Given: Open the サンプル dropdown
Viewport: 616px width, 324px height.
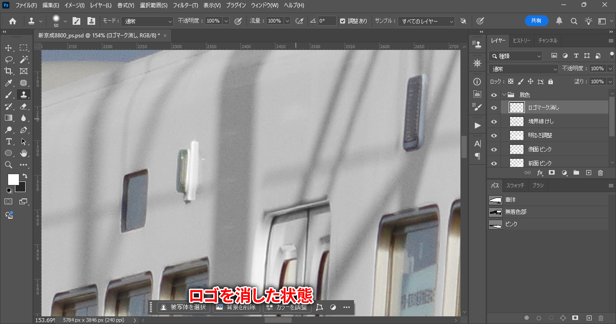Looking at the screenshot, I should [x=427, y=21].
